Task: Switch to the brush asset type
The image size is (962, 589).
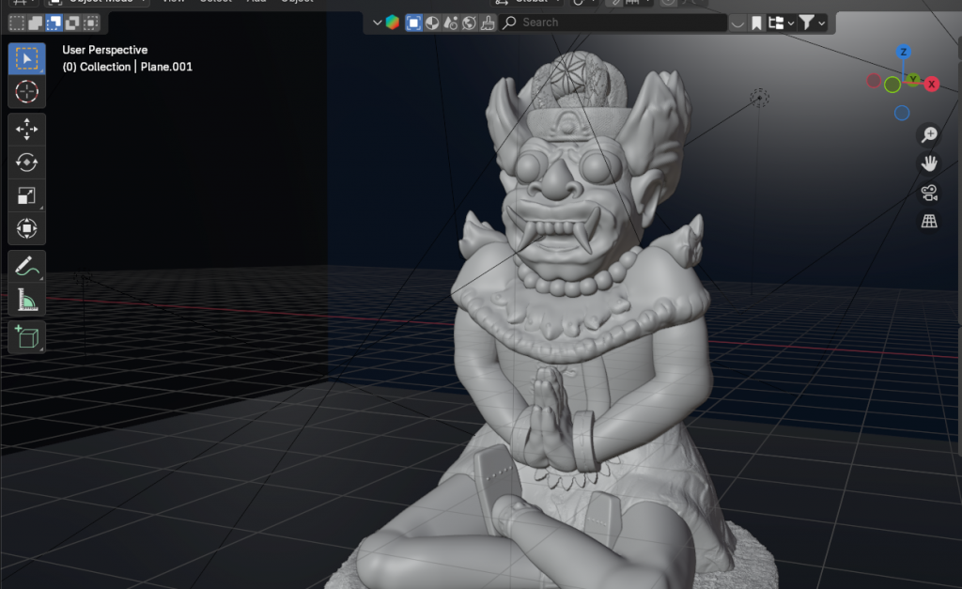Action: [x=488, y=23]
